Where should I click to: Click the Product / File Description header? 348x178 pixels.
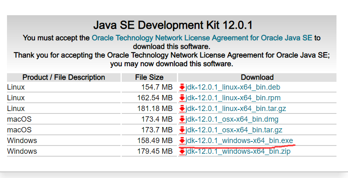tap(64, 77)
